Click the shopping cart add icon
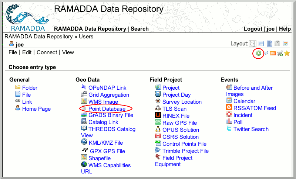Viewport: 296px width, 179px height. coord(279,53)
